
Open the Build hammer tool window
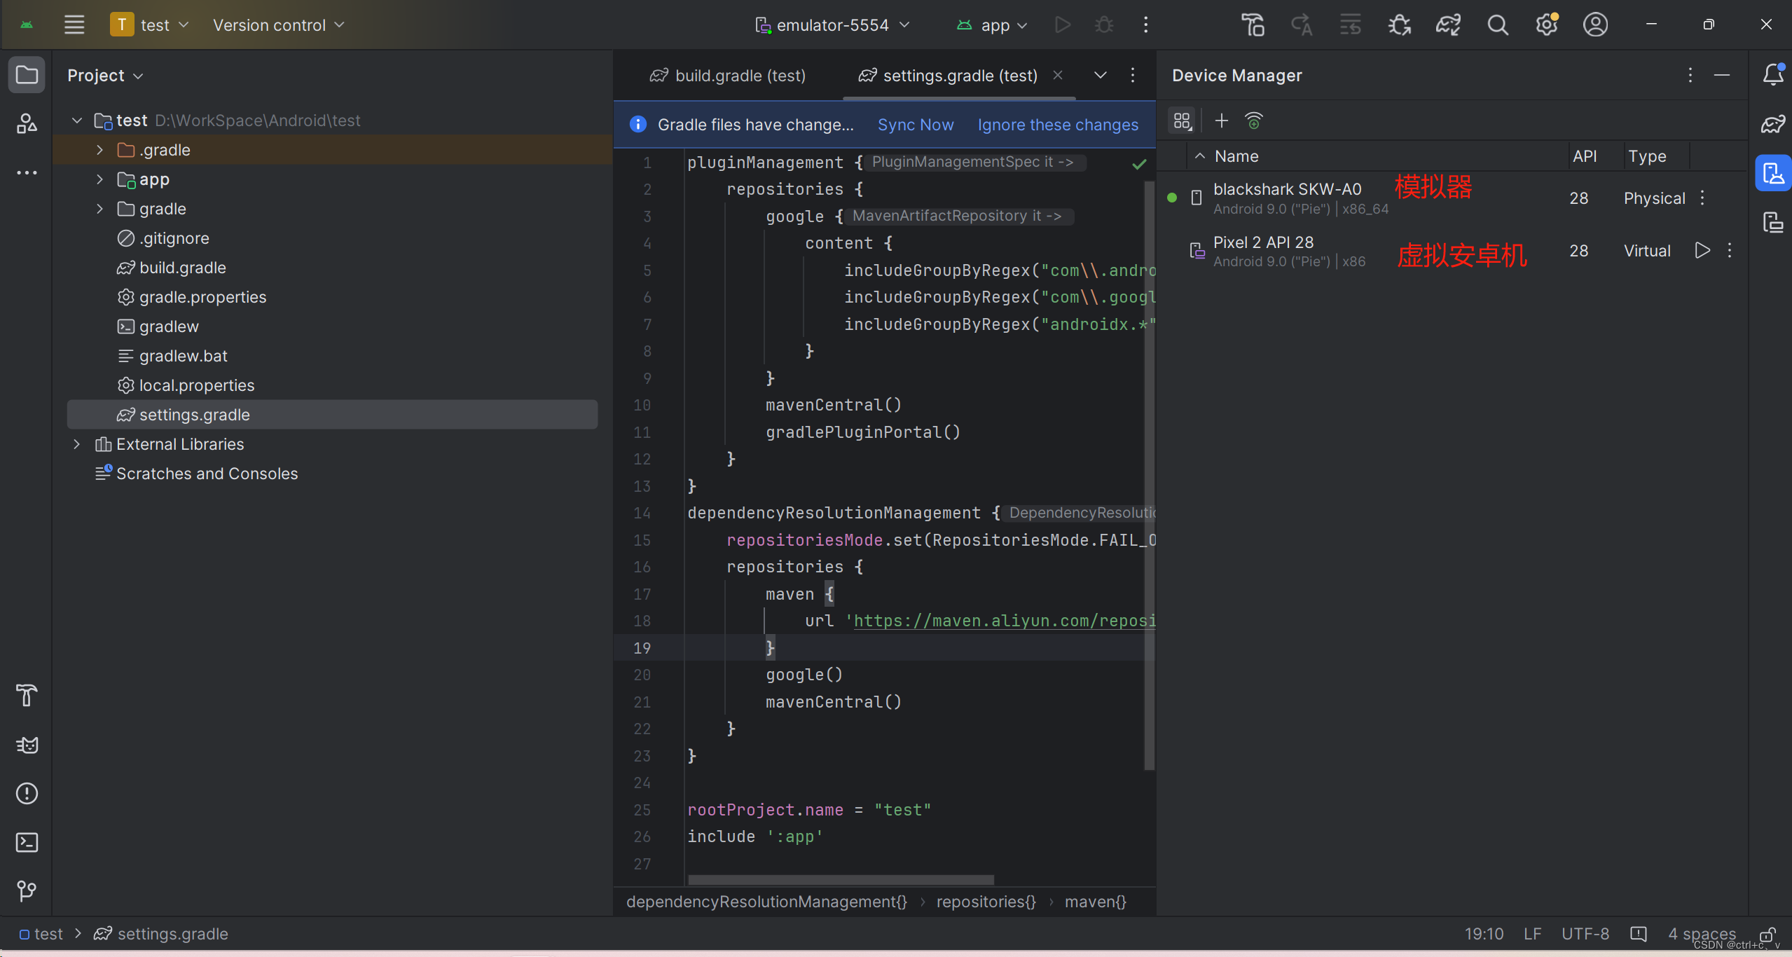click(x=27, y=695)
